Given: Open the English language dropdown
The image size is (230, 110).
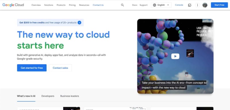Looking at the screenshot, I should coord(161,5).
